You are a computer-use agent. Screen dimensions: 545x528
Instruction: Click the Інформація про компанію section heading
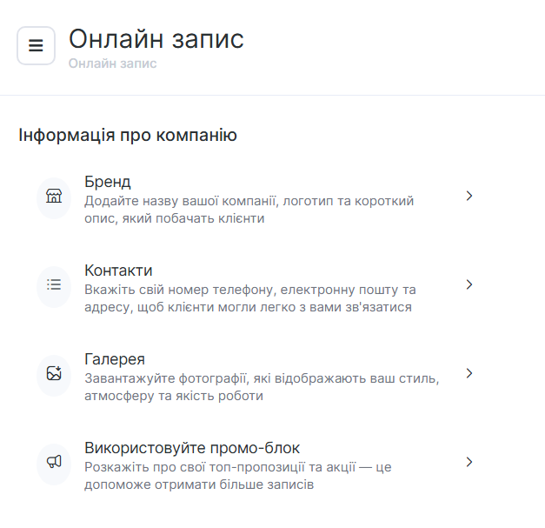[128, 136]
